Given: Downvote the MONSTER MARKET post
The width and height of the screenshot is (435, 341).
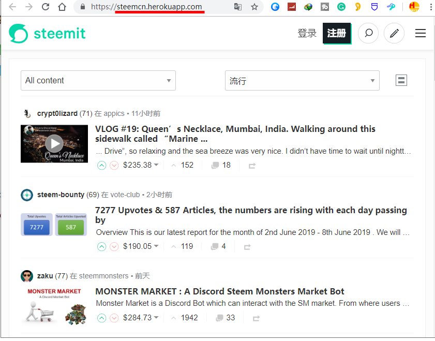Looking at the screenshot, I should tap(114, 318).
